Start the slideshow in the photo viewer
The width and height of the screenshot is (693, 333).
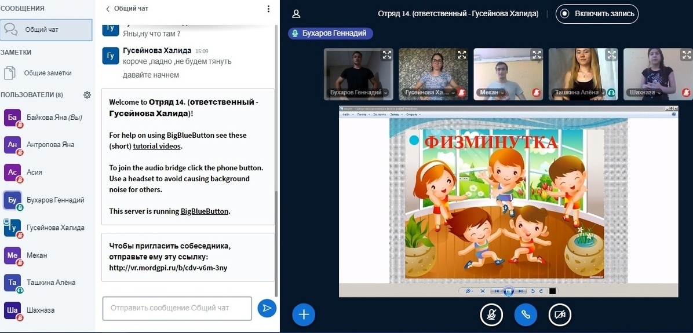pos(508,291)
